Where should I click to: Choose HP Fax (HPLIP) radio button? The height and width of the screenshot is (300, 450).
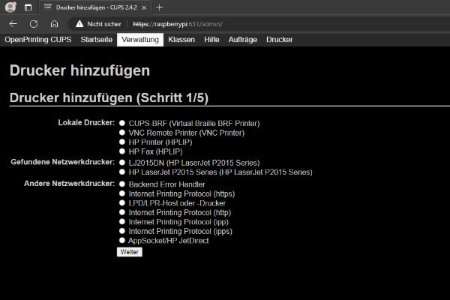click(122, 151)
